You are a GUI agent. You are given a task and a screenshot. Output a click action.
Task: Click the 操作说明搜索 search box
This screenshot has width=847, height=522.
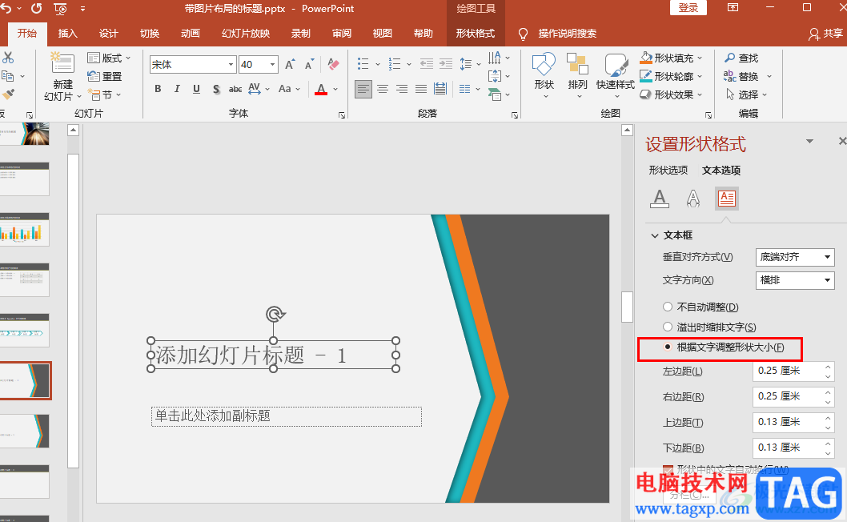567,34
